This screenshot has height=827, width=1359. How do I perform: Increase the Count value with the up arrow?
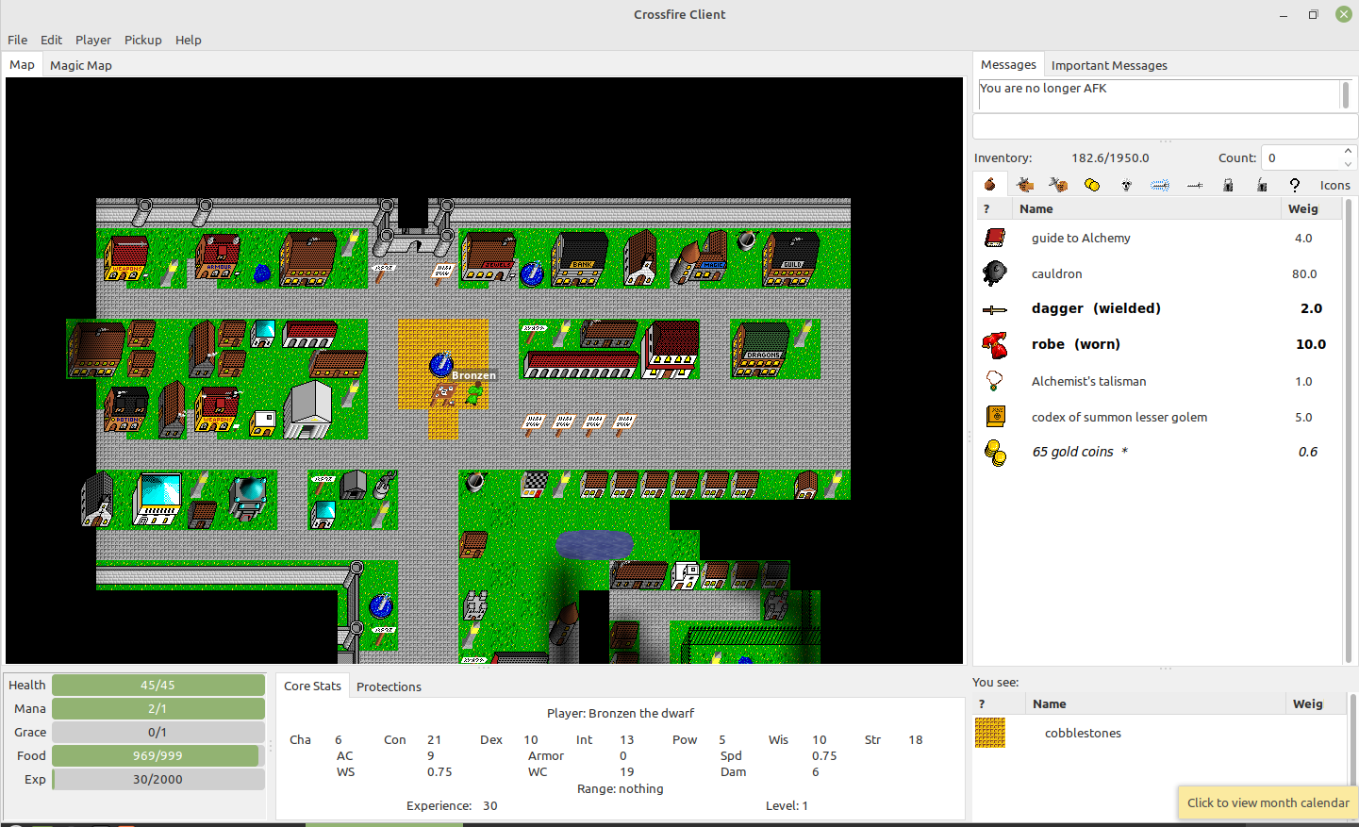point(1348,151)
